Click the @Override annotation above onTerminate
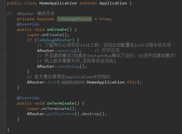The image size is (182, 134). [28, 98]
